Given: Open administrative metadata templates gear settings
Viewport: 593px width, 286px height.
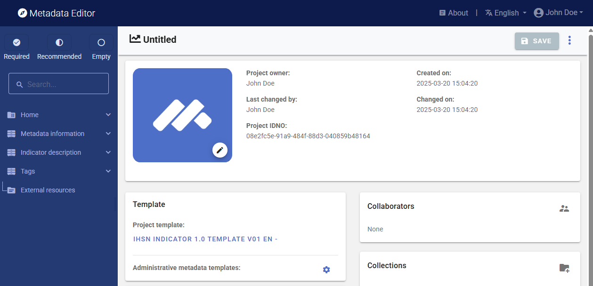Looking at the screenshot, I should [326, 270].
